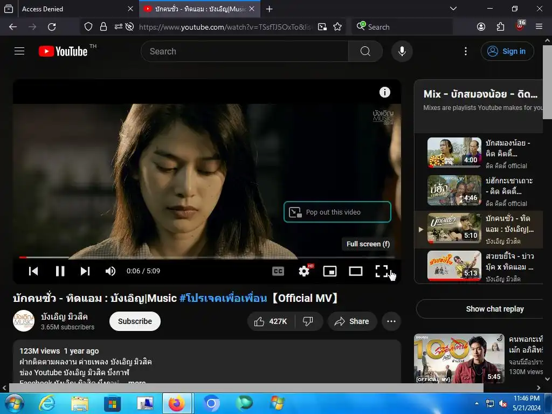Screen dimensions: 552x414
Task: Open YouTube settings three-dot menu
Action: click(x=465, y=51)
